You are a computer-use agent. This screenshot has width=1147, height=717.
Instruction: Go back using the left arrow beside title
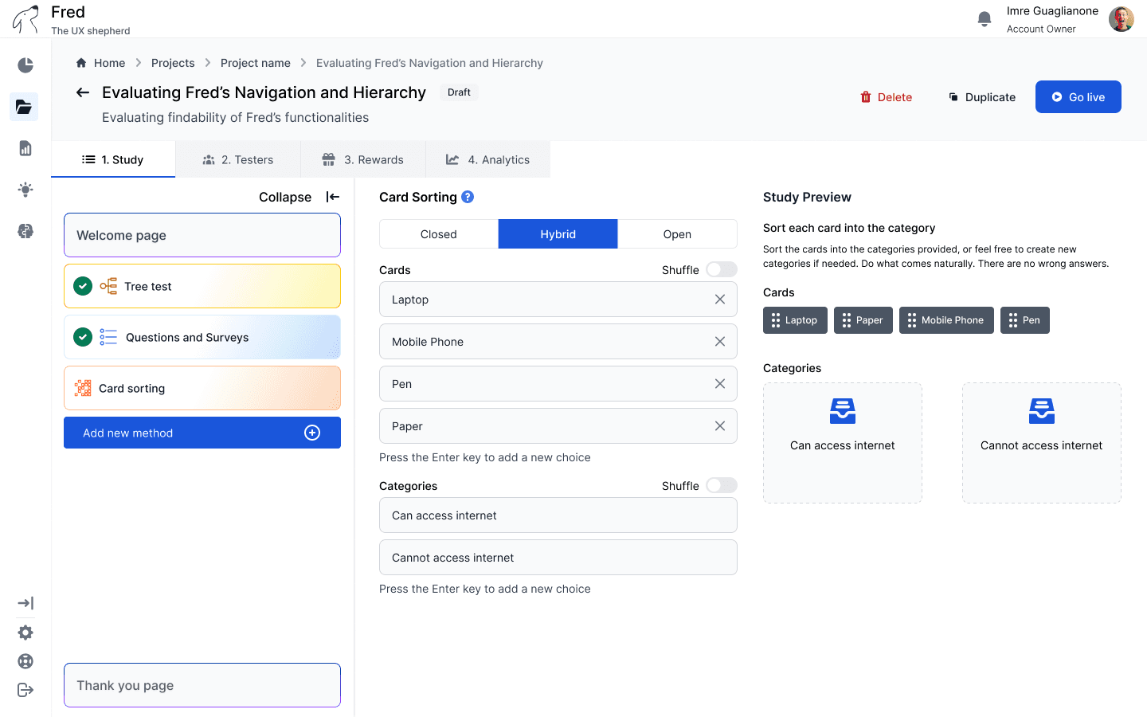coord(83,92)
